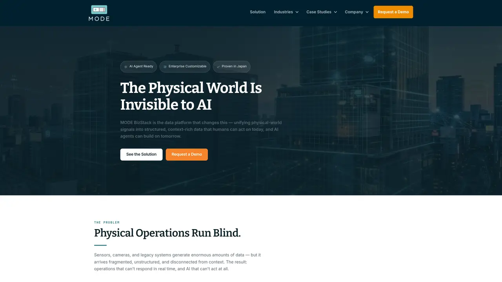The image size is (502, 282).
Task: Click the checkmark icon on Proven in Japan
Action: (218, 67)
